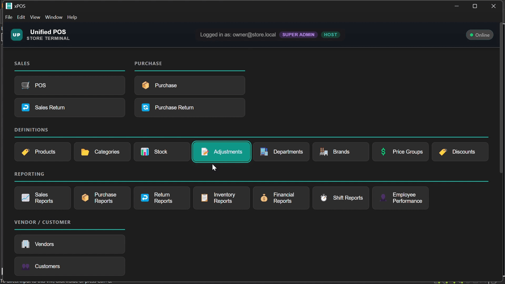
Task: View Return Reports
Action: (x=162, y=198)
